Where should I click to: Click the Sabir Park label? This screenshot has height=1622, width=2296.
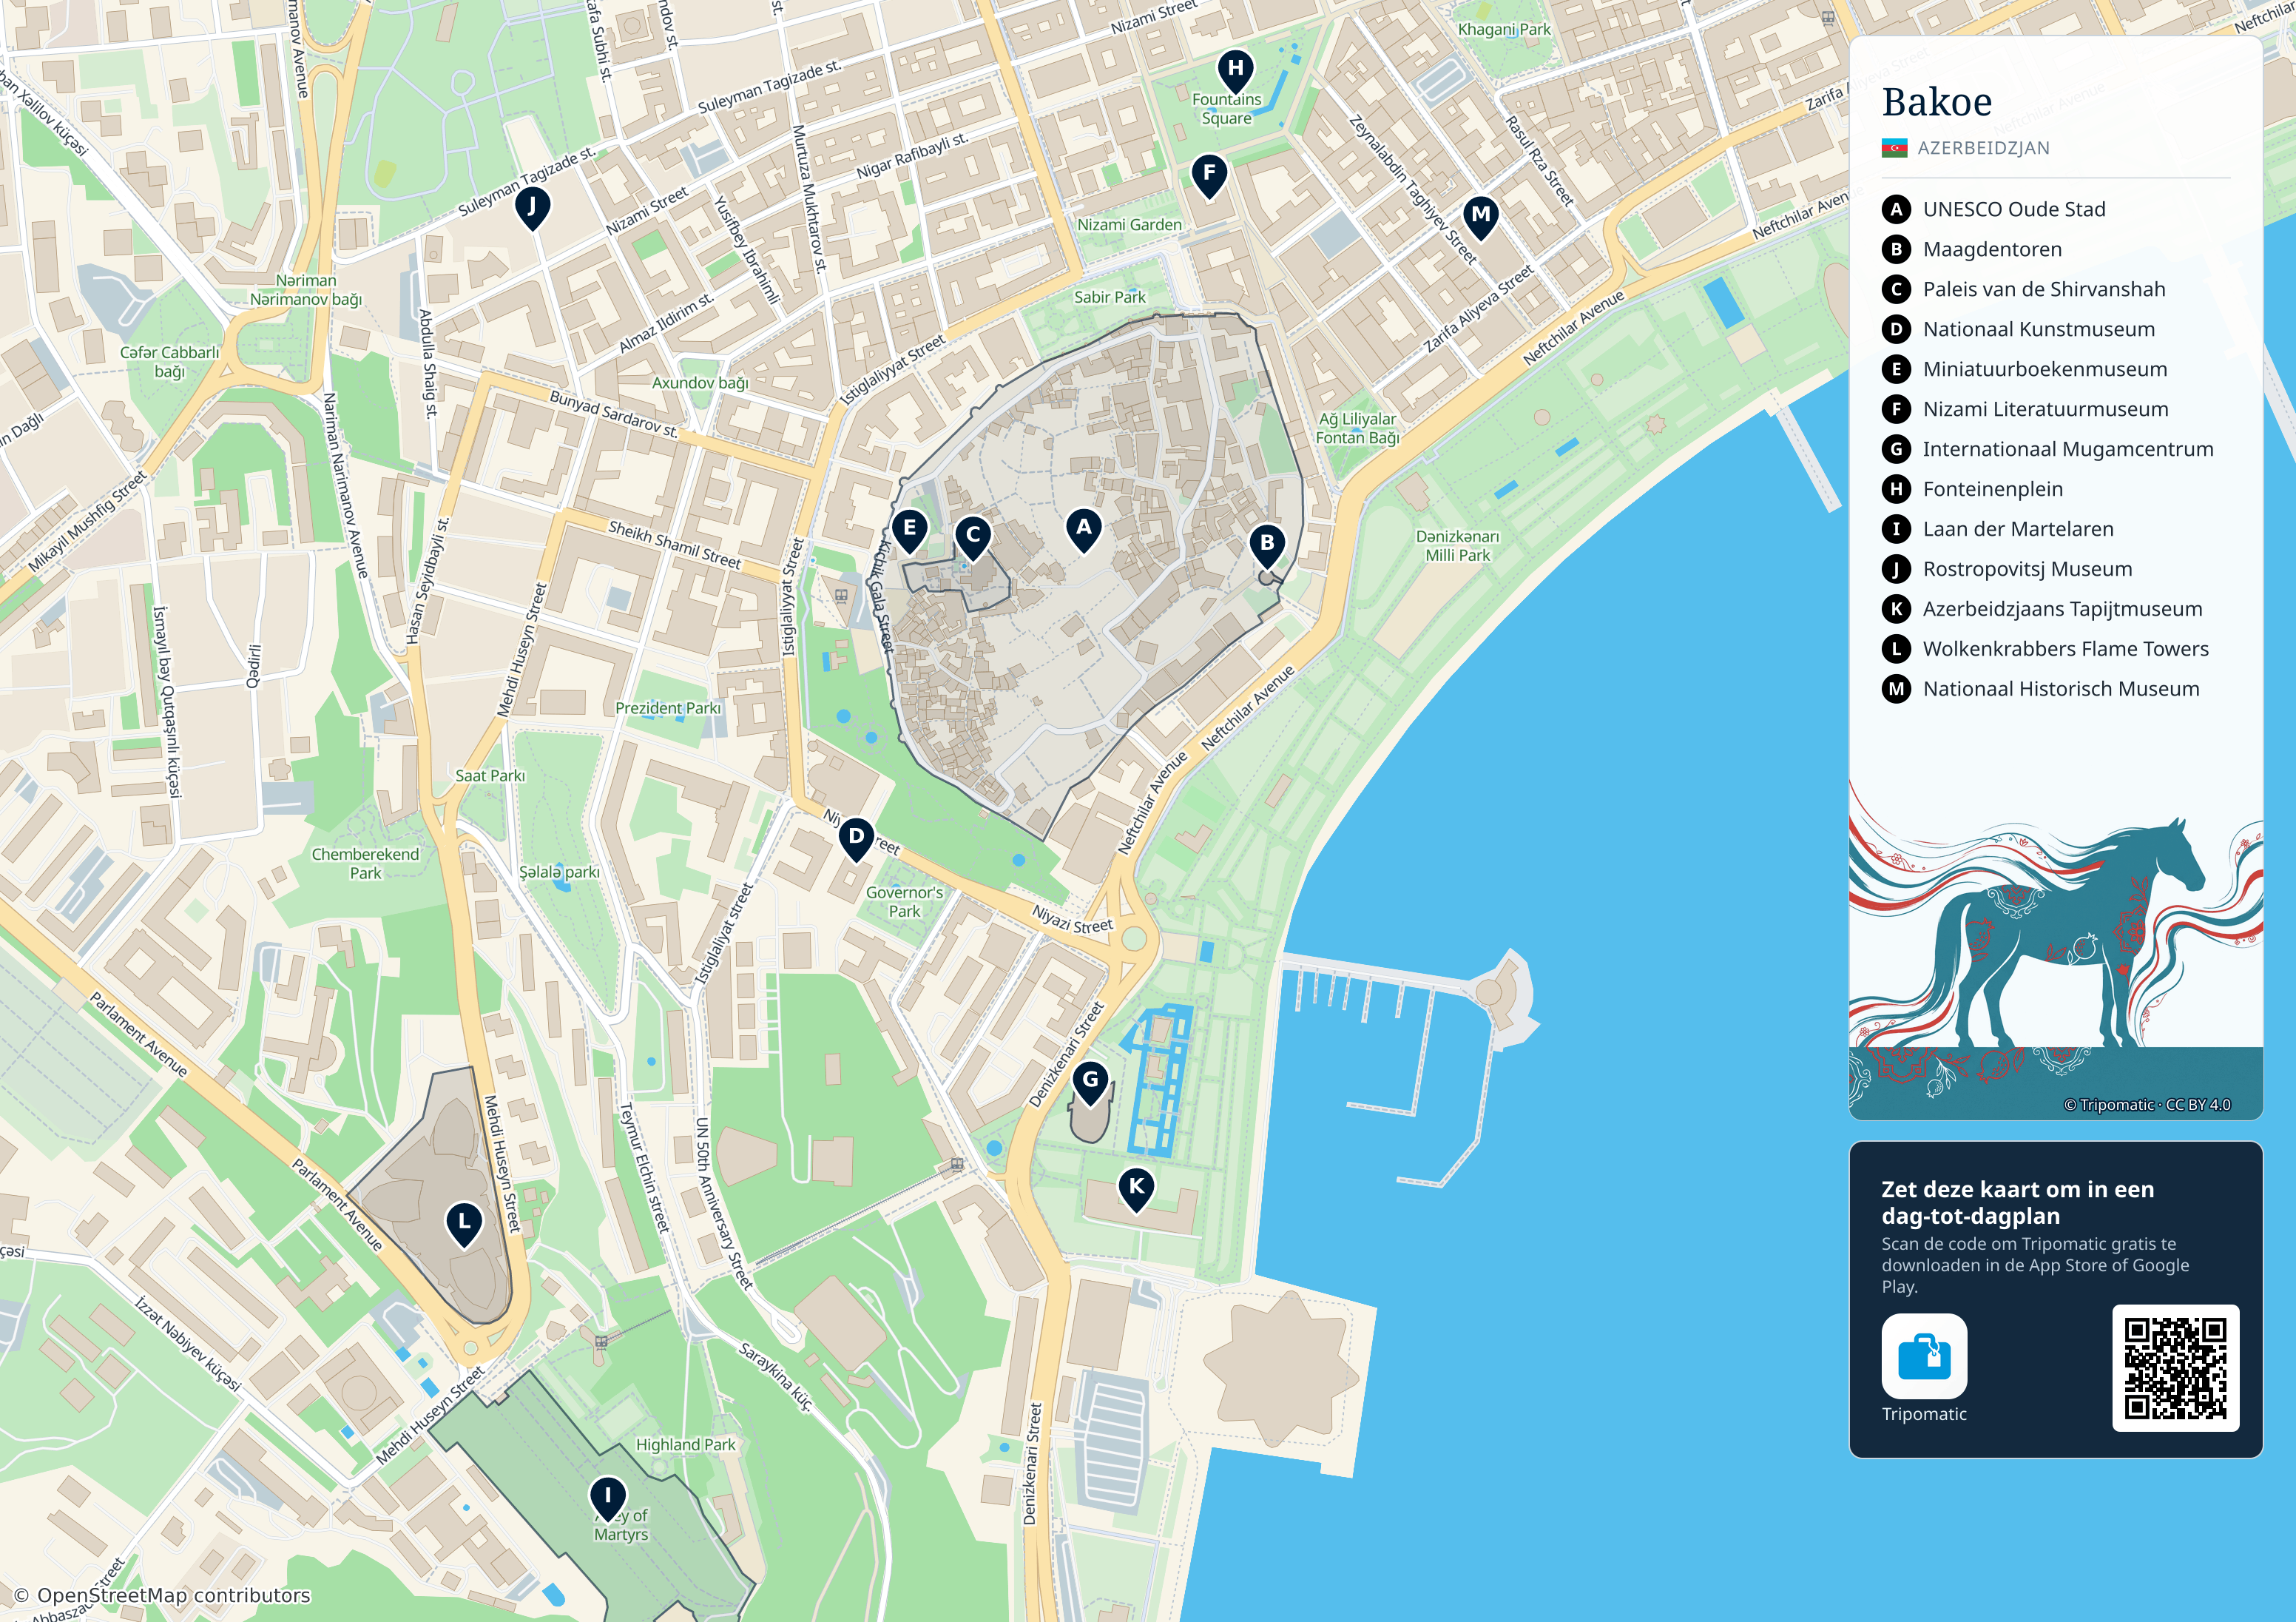click(x=1110, y=297)
